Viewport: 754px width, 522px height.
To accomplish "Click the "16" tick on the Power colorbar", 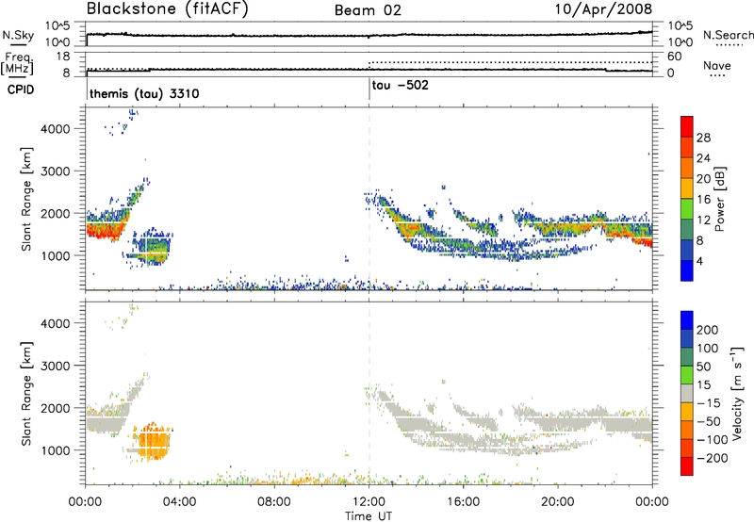I will click(x=703, y=200).
